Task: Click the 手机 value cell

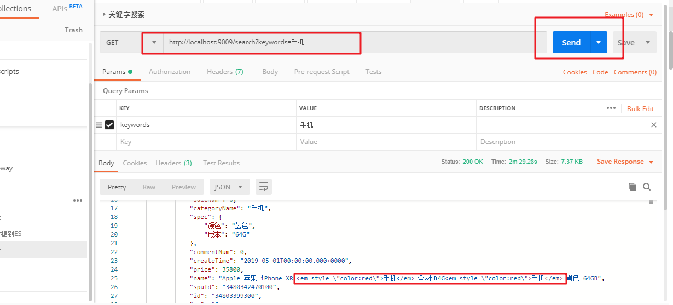Action: click(386, 125)
